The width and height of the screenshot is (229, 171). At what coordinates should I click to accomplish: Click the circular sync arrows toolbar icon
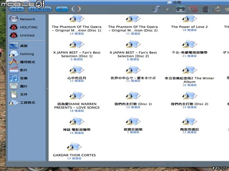click(76, 9)
